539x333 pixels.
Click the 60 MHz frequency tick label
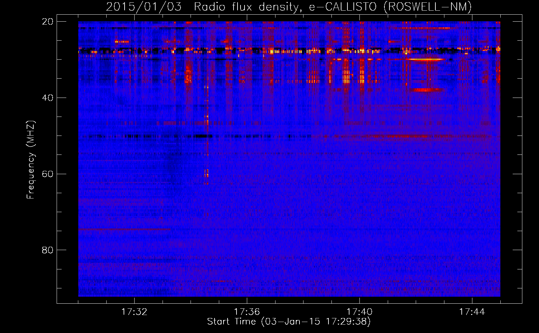(x=47, y=174)
